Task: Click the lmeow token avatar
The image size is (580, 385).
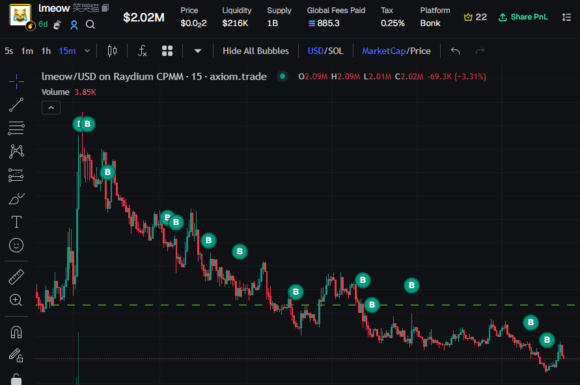Action: 20,16
